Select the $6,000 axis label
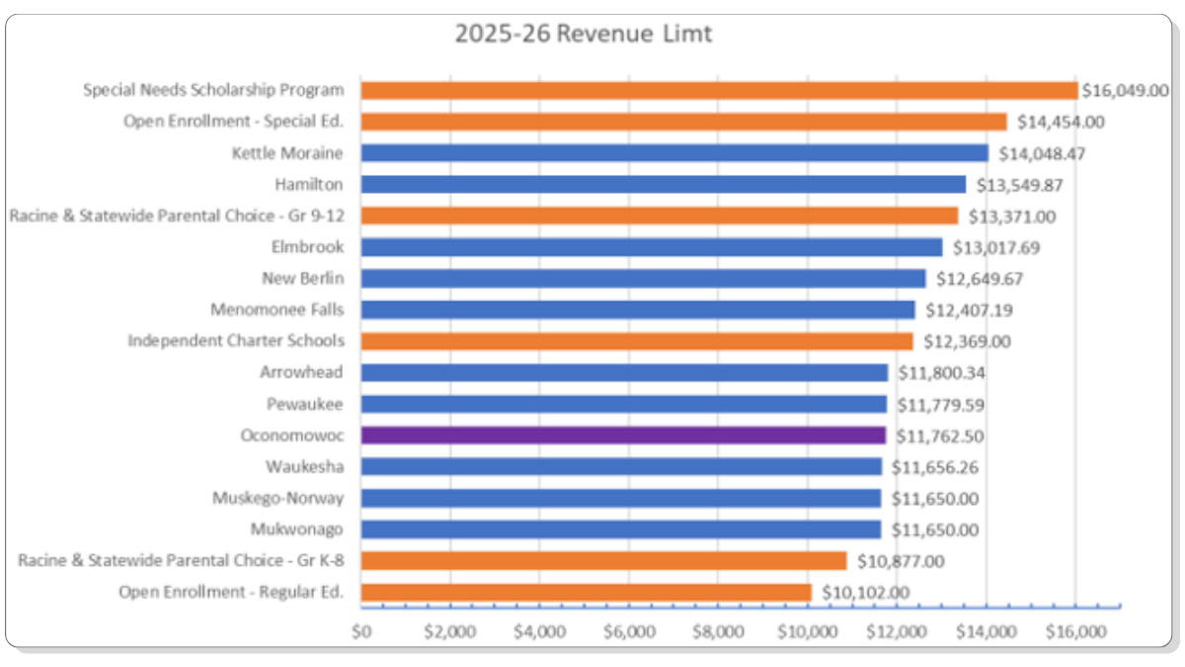 pyautogui.click(x=629, y=631)
